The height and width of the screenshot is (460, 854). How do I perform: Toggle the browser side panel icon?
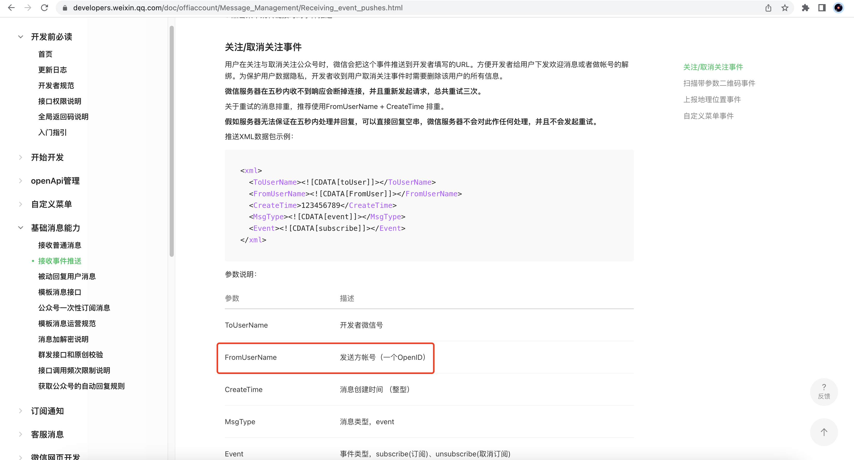pos(822,8)
